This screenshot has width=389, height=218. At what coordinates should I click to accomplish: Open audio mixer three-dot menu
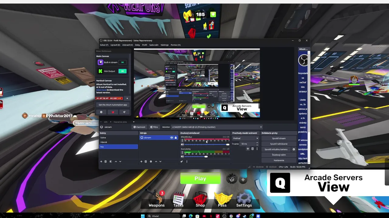click(187, 161)
